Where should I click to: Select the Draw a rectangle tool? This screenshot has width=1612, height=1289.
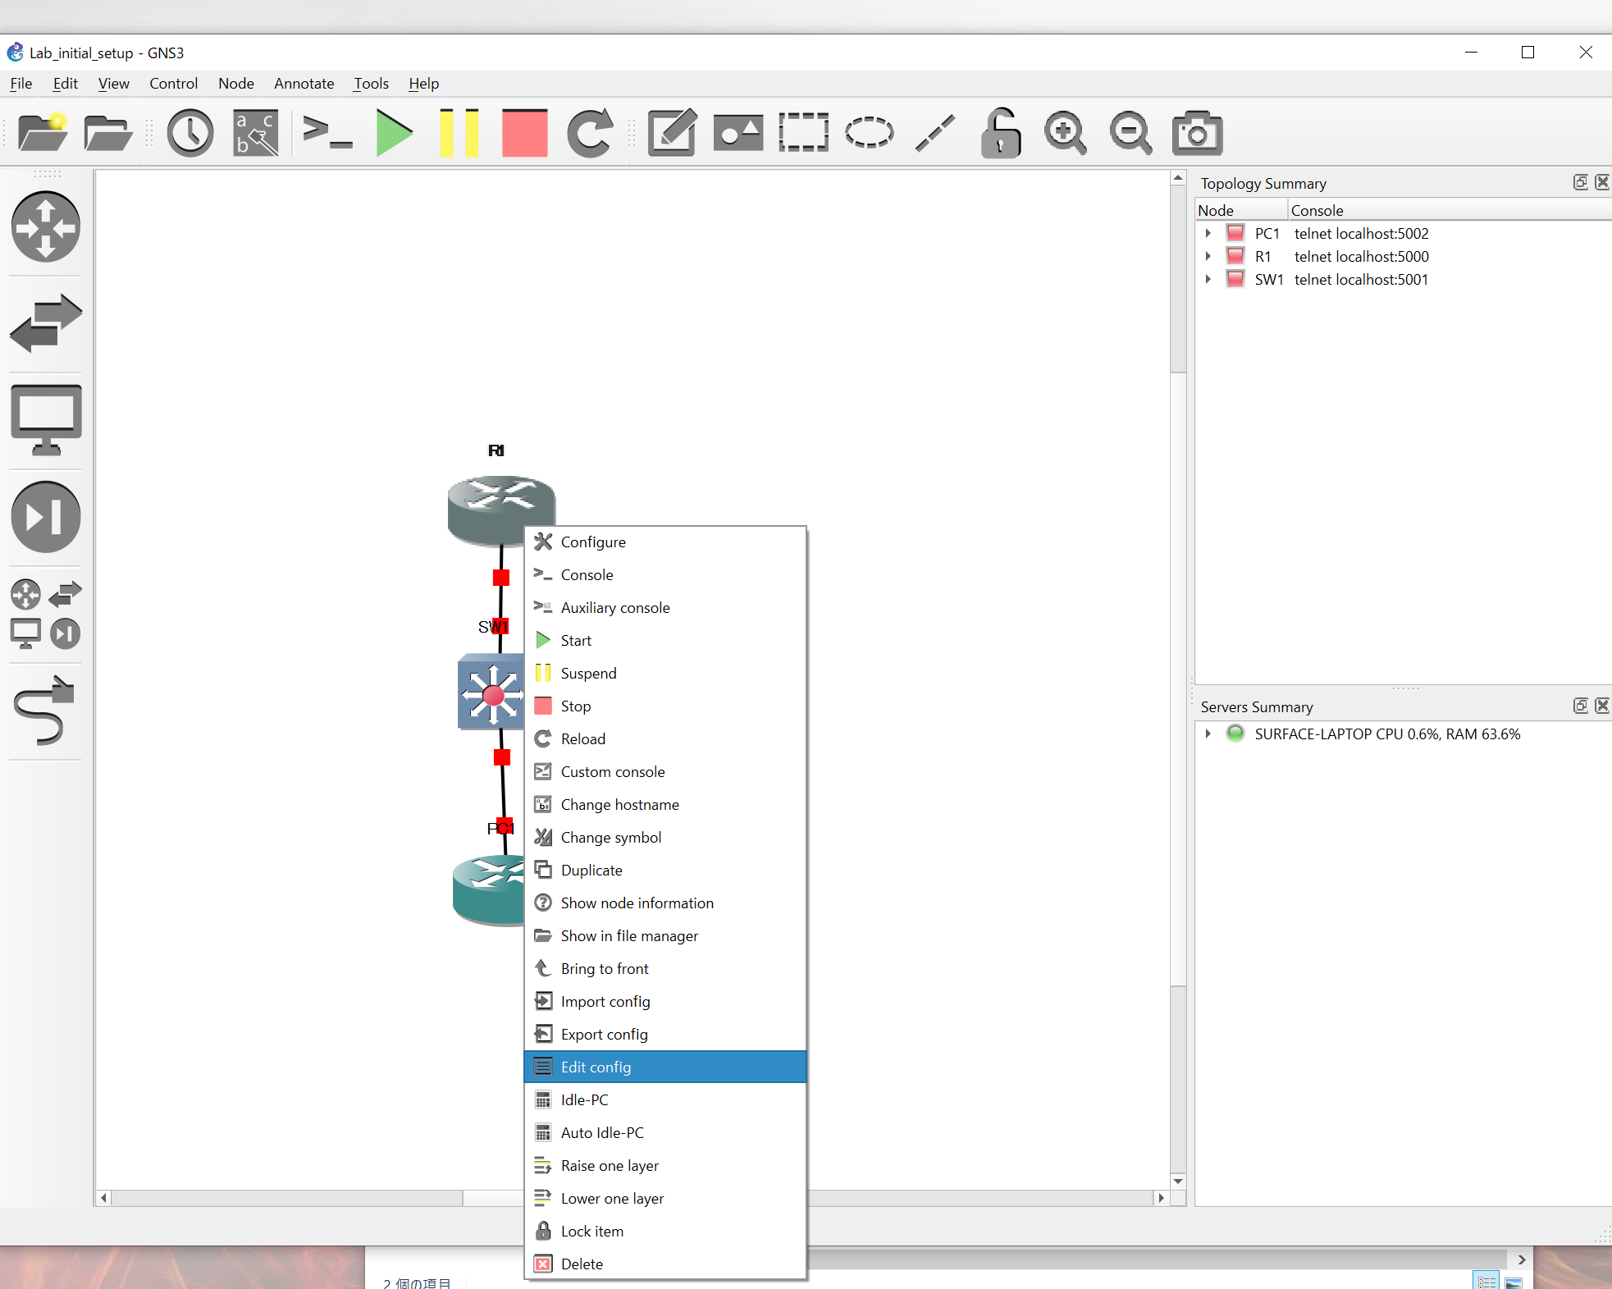click(804, 132)
